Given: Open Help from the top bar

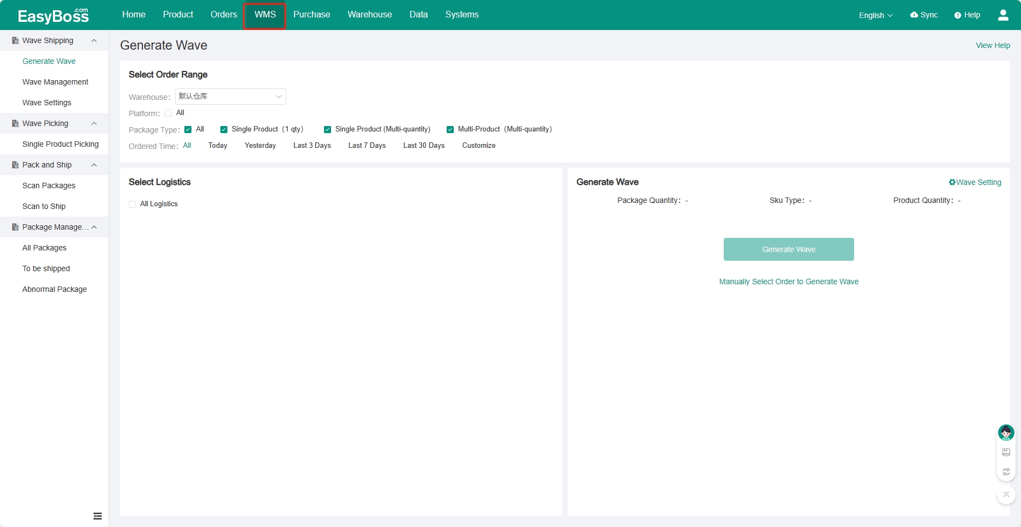Looking at the screenshot, I should (967, 15).
